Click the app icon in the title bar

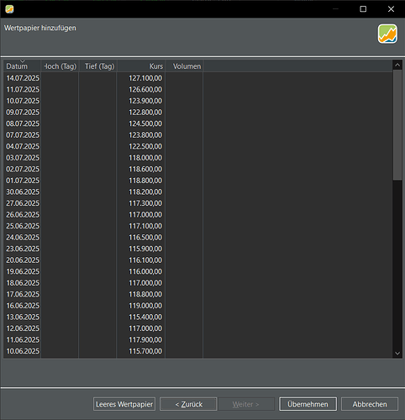(x=9, y=9)
